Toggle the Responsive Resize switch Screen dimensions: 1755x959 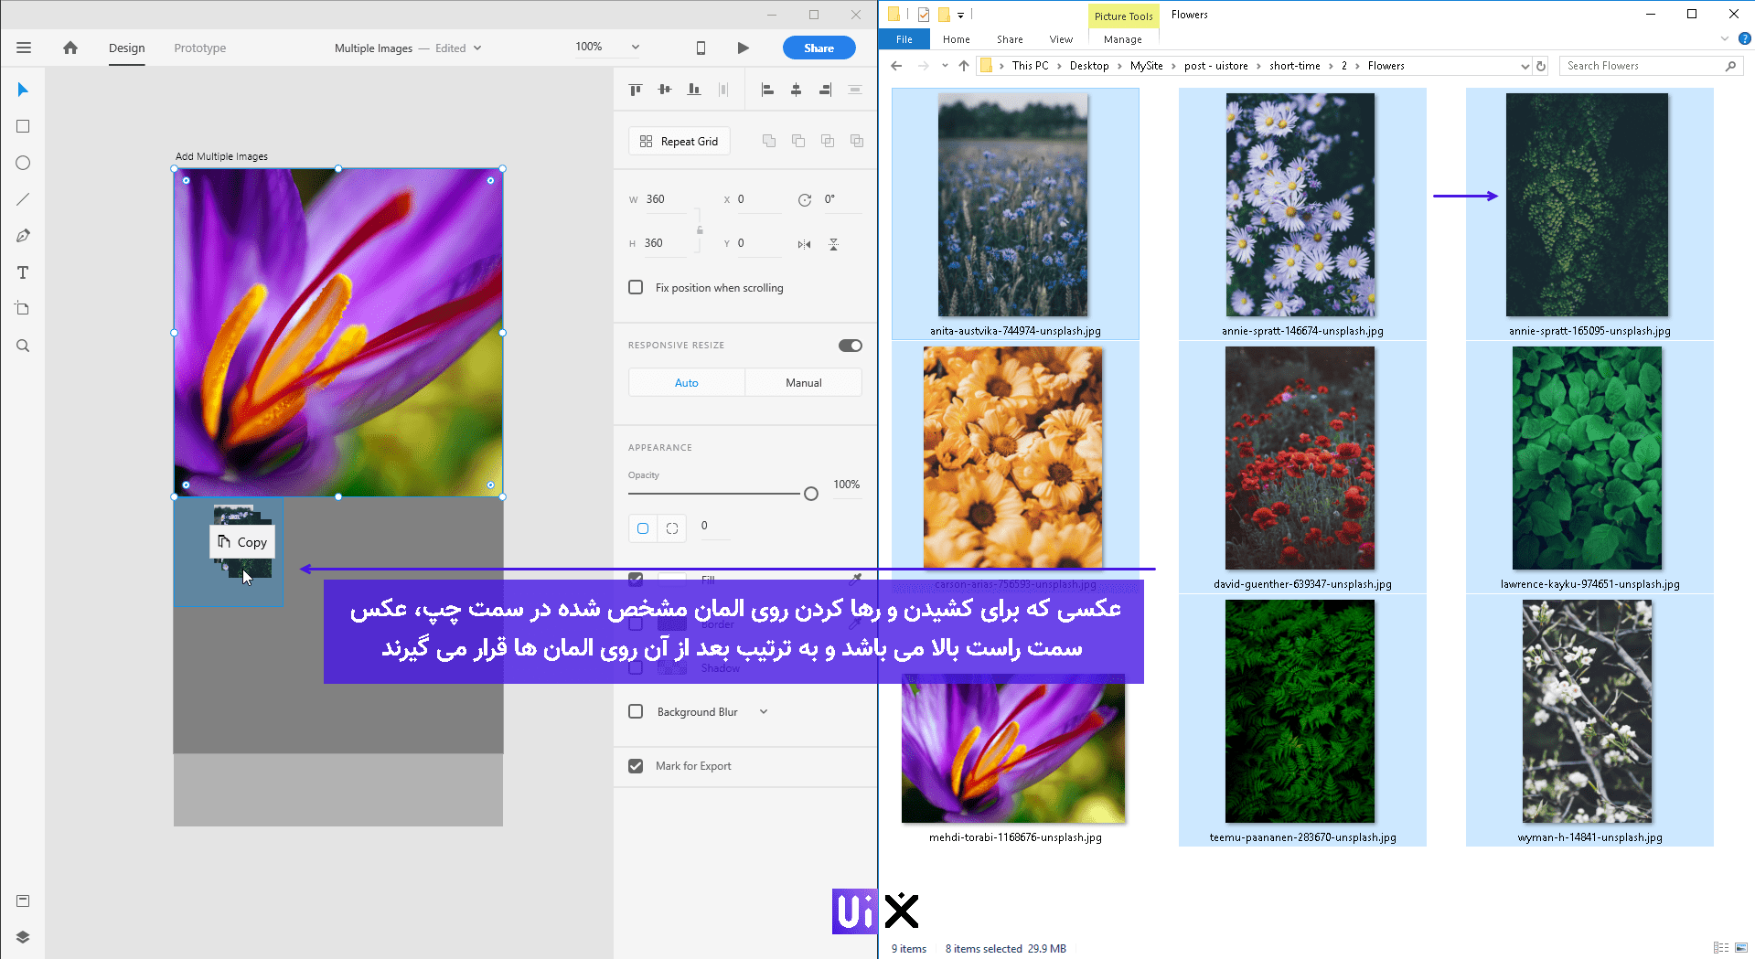[851, 346]
